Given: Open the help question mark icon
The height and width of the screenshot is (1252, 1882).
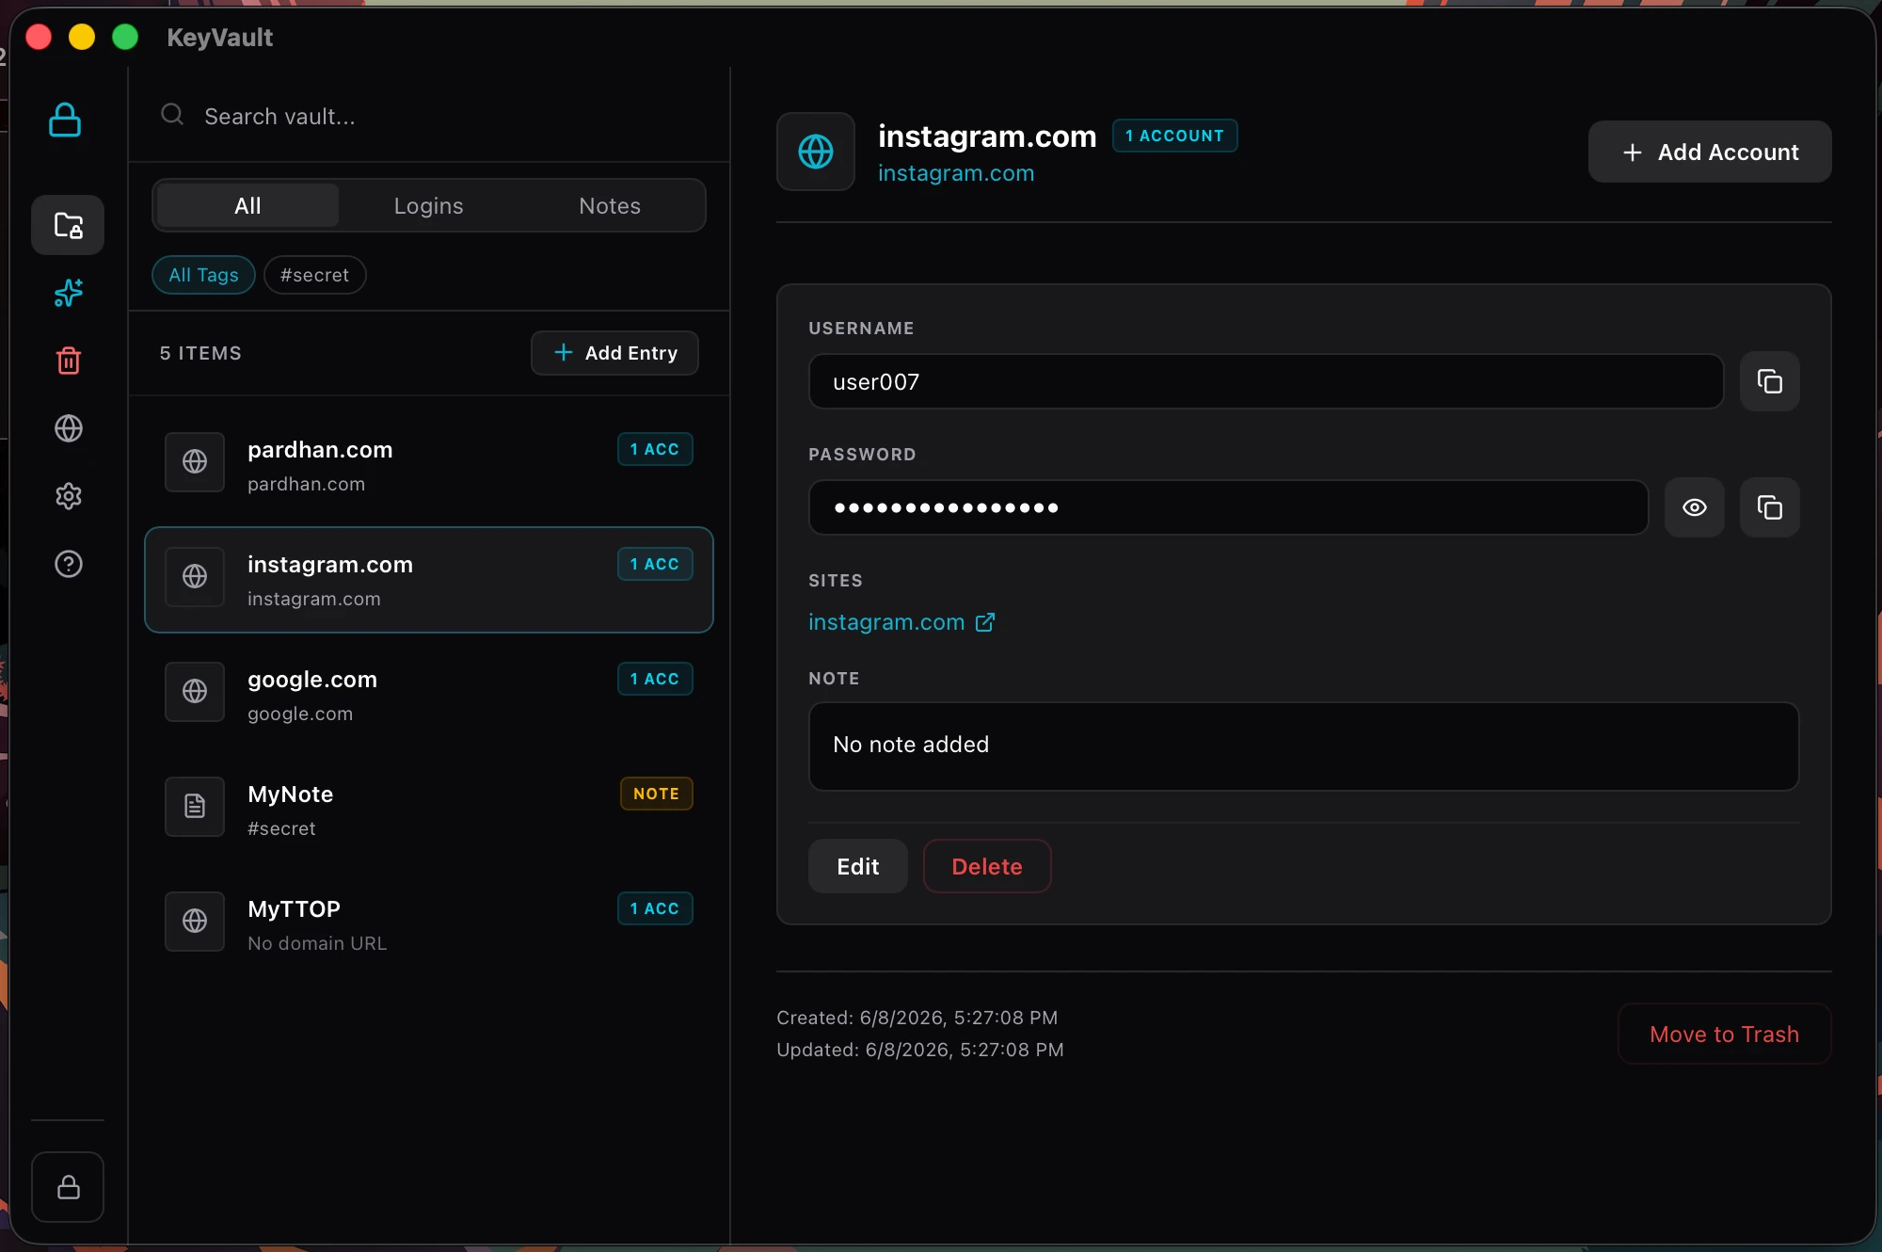Looking at the screenshot, I should 68,564.
